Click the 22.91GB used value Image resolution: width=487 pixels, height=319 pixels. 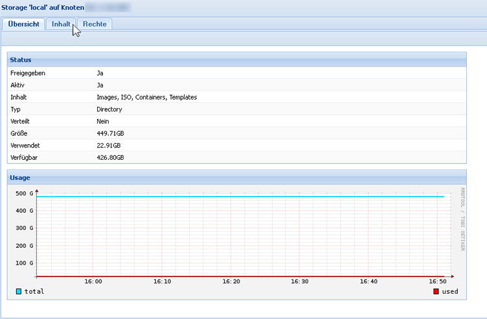[x=109, y=146]
